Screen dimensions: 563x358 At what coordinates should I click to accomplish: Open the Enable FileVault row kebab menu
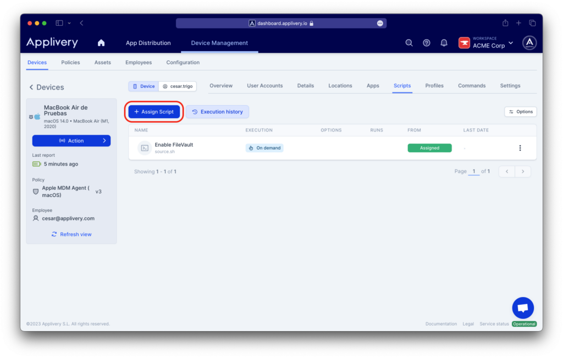pos(520,148)
